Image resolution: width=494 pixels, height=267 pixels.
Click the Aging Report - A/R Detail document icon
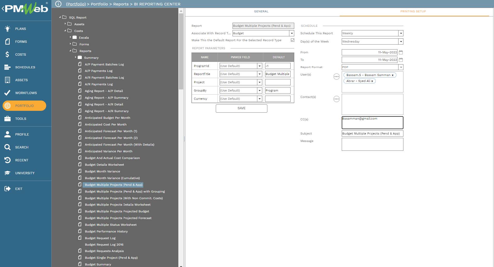(x=80, y=104)
